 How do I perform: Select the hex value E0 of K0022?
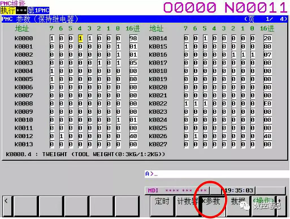pos(267,104)
